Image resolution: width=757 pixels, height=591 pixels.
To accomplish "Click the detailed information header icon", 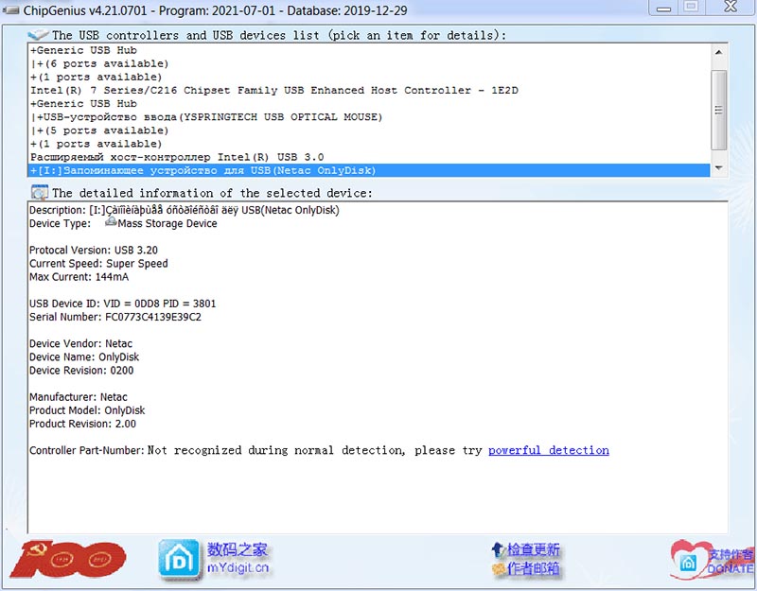I will 39,192.
